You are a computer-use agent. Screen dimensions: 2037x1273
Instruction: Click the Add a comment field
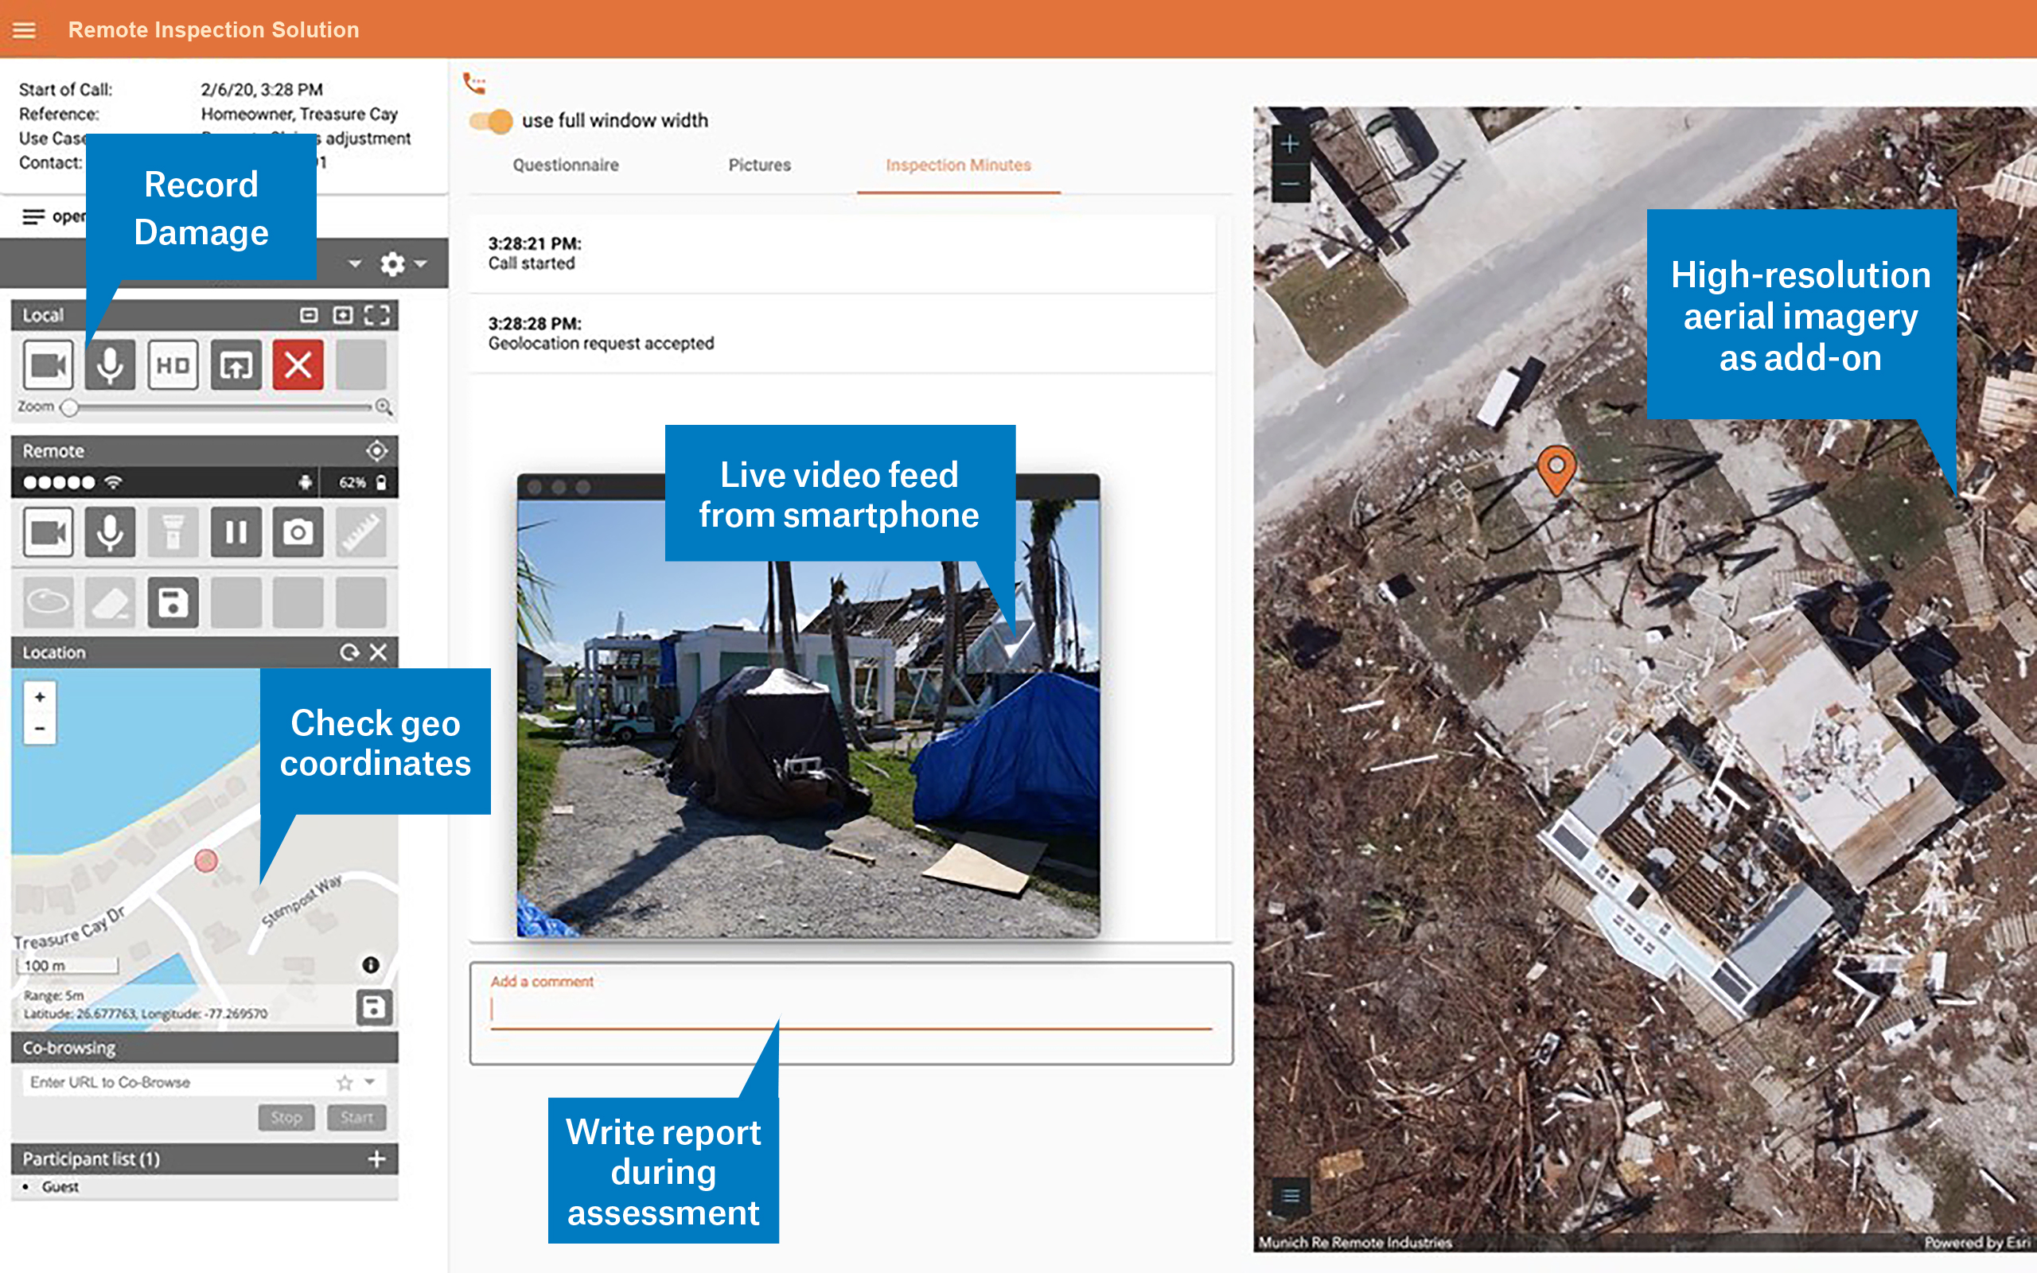(850, 1010)
